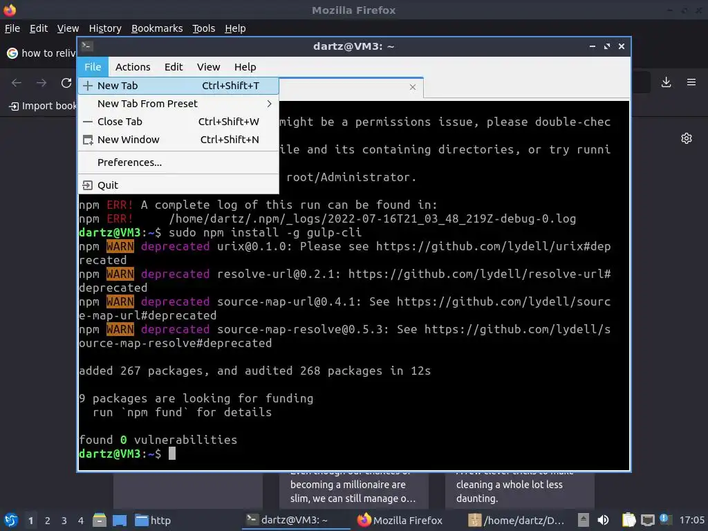Choose Close Tab from File menu
The width and height of the screenshot is (708, 531).
[178, 122]
